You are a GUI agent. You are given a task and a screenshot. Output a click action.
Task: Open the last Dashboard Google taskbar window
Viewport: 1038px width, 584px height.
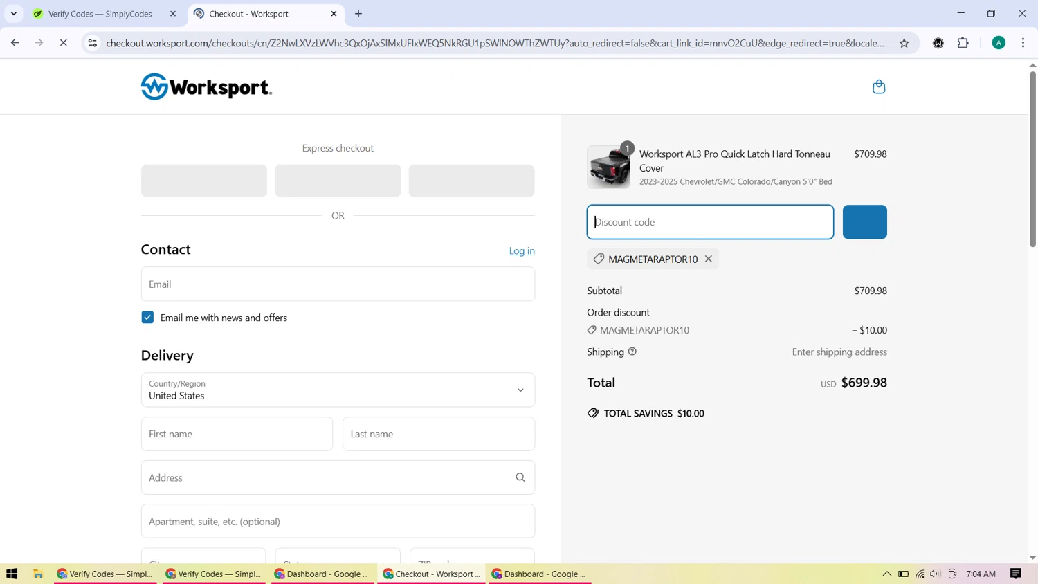(x=540, y=574)
